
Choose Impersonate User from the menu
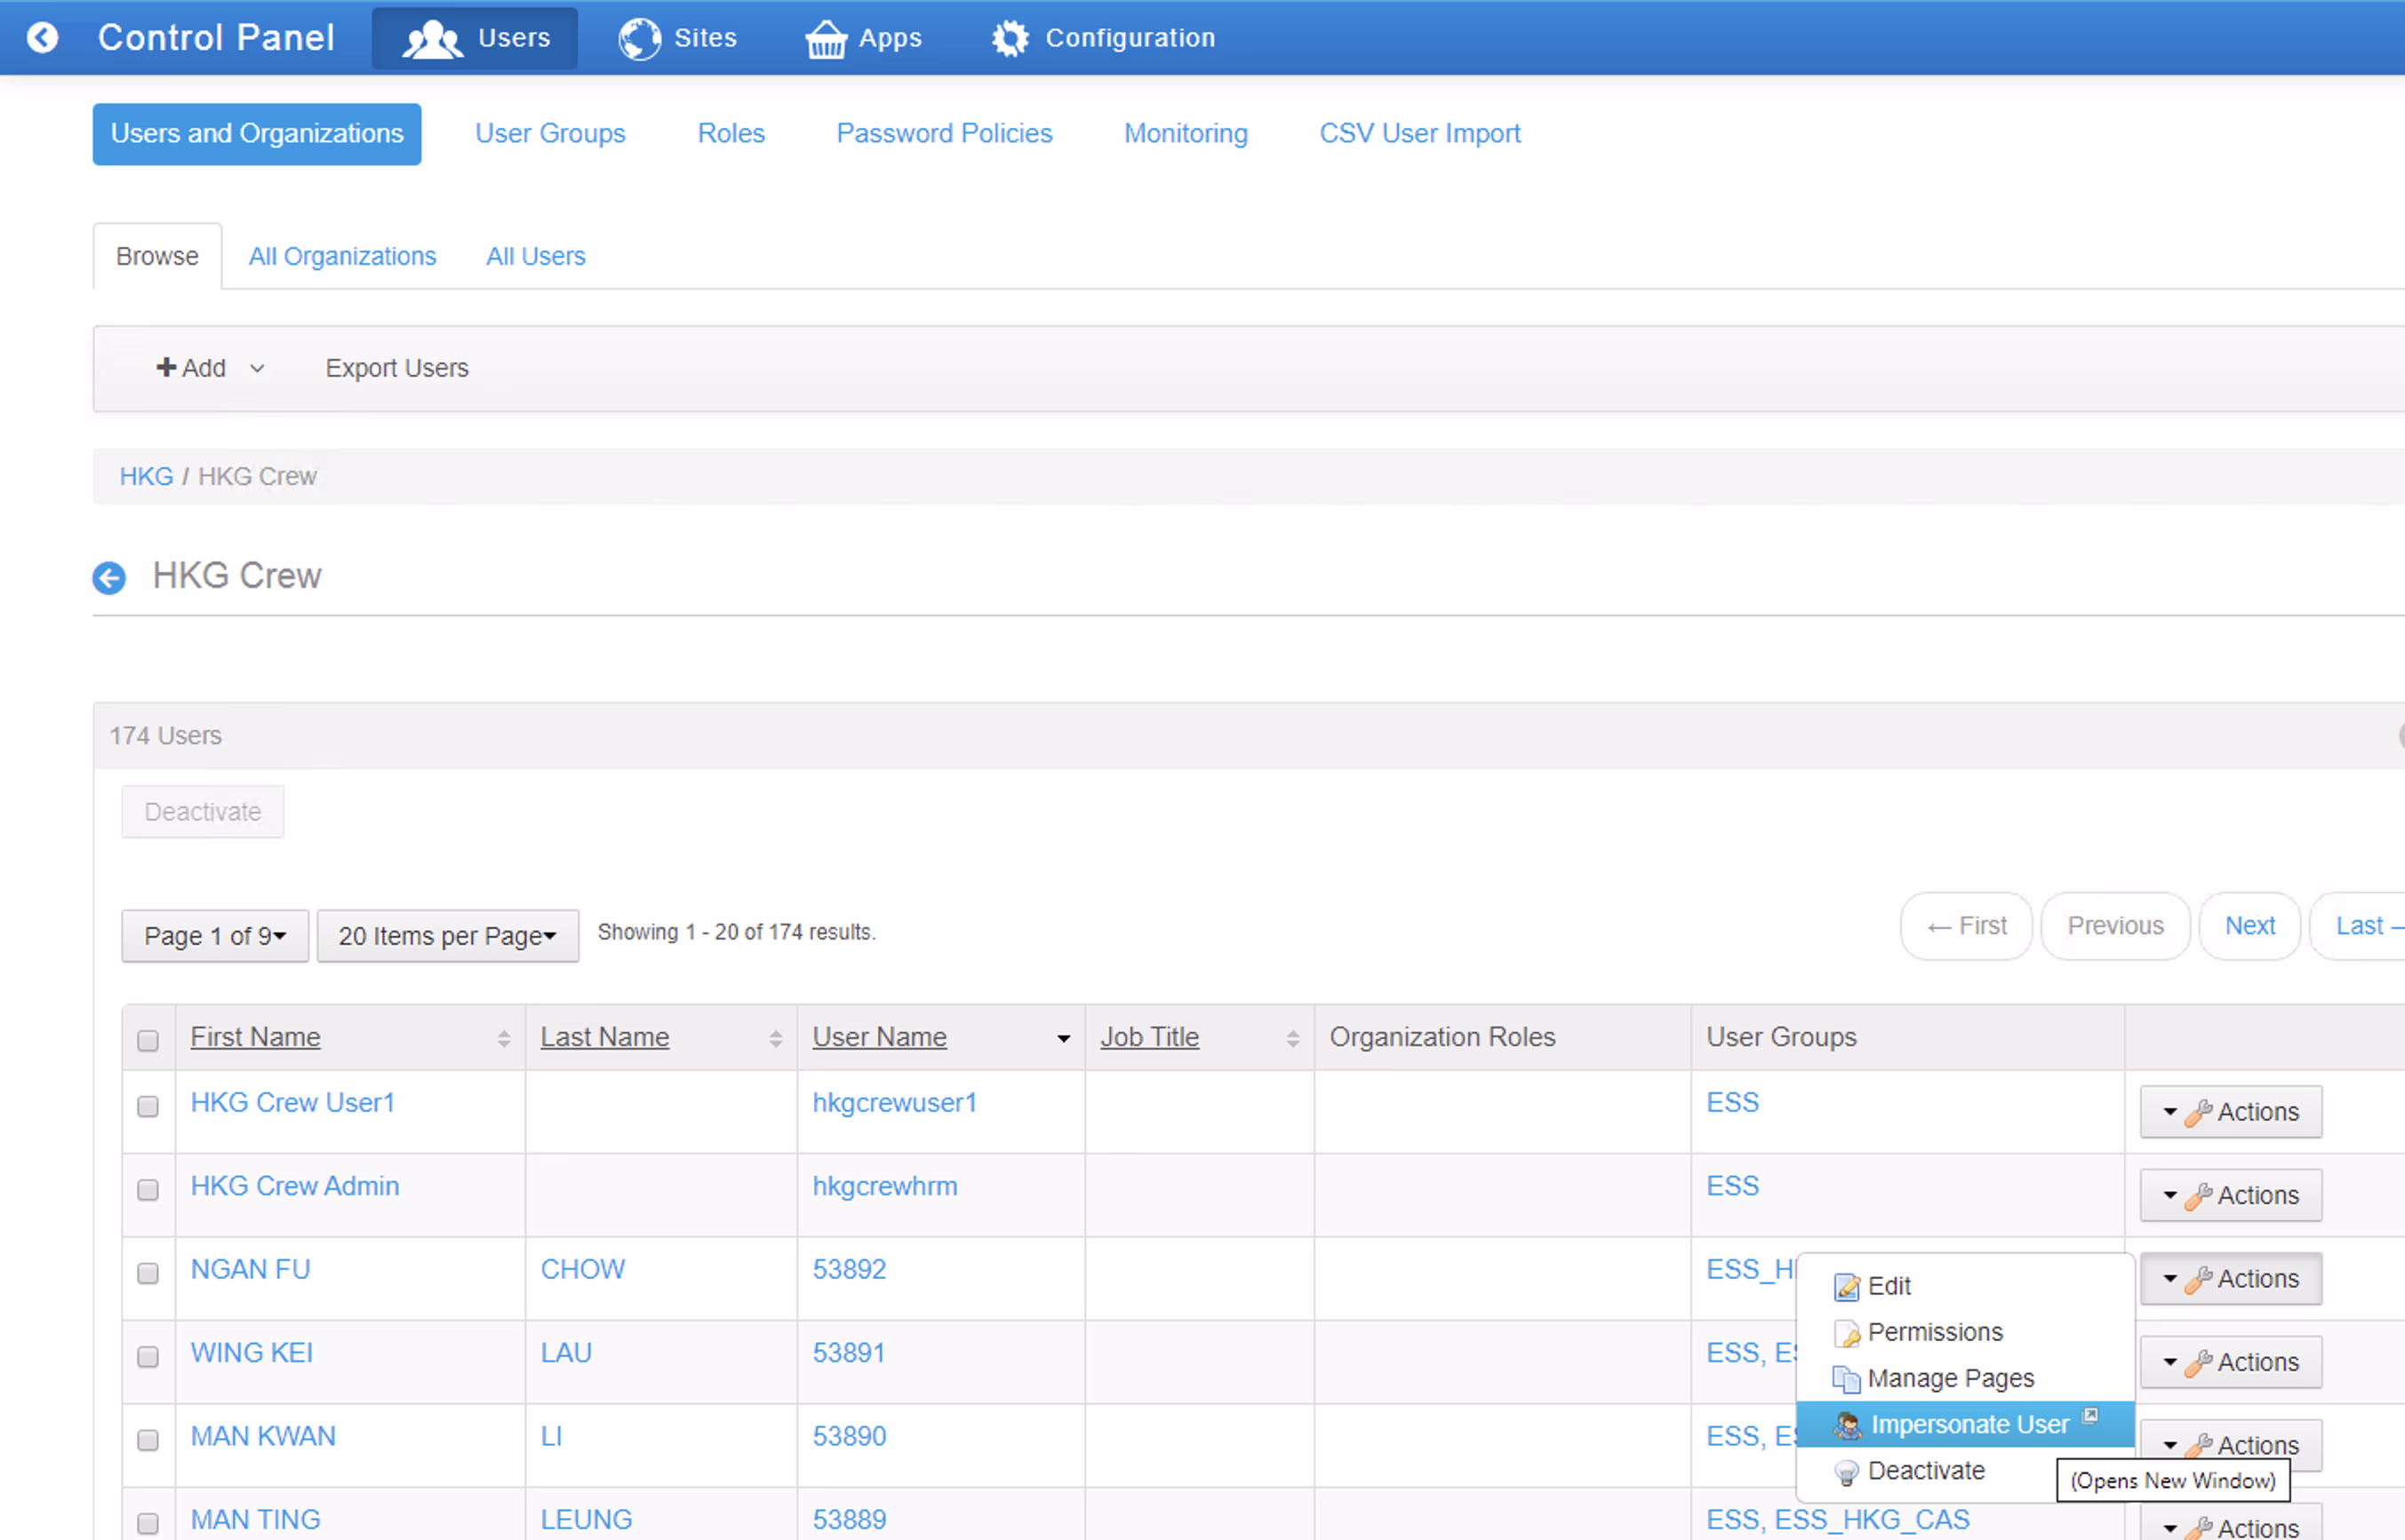[1968, 1424]
